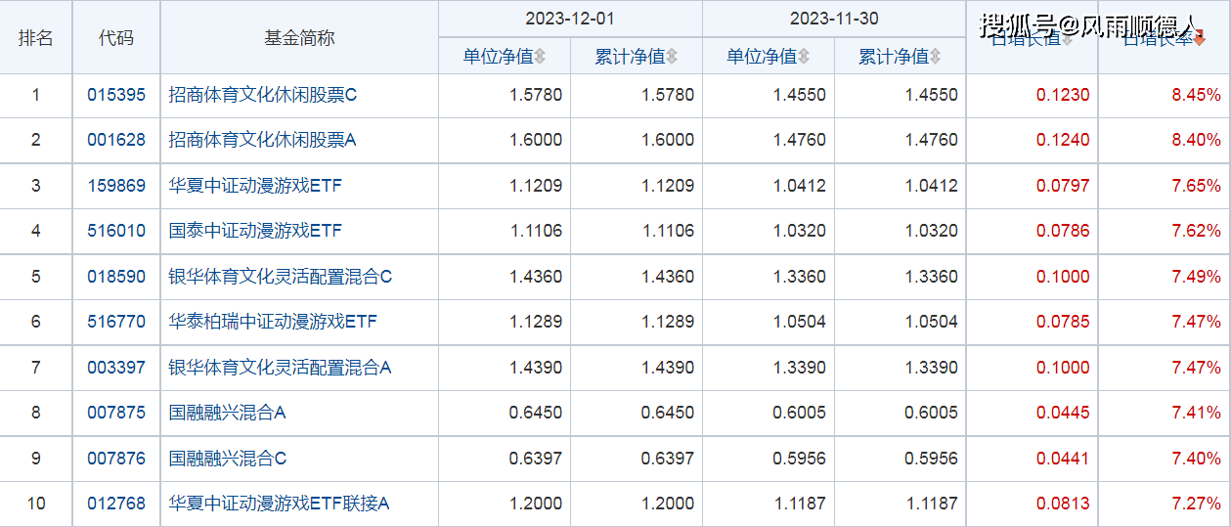Click the 排名 column header
This screenshot has width=1231, height=527.
coord(36,38)
